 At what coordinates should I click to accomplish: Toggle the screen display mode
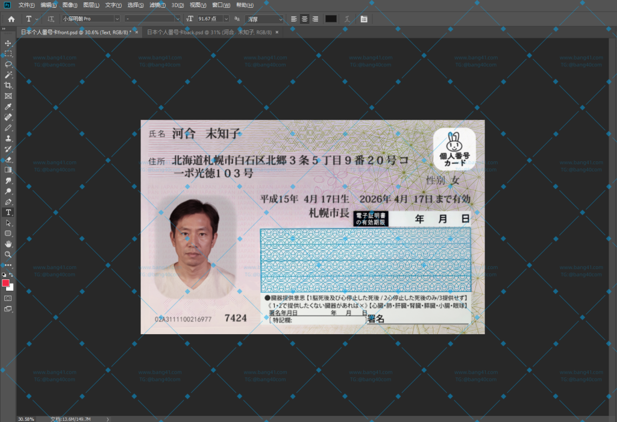point(8,309)
